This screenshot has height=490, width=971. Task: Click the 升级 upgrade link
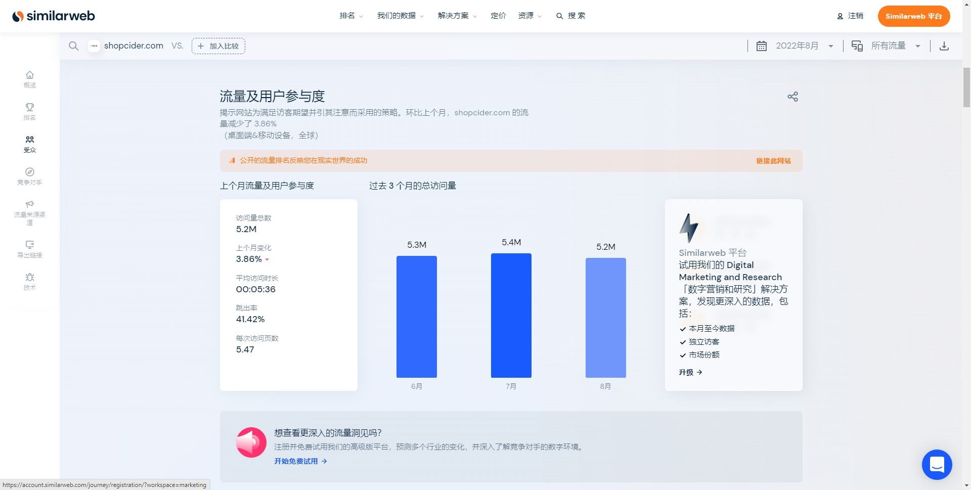click(690, 372)
